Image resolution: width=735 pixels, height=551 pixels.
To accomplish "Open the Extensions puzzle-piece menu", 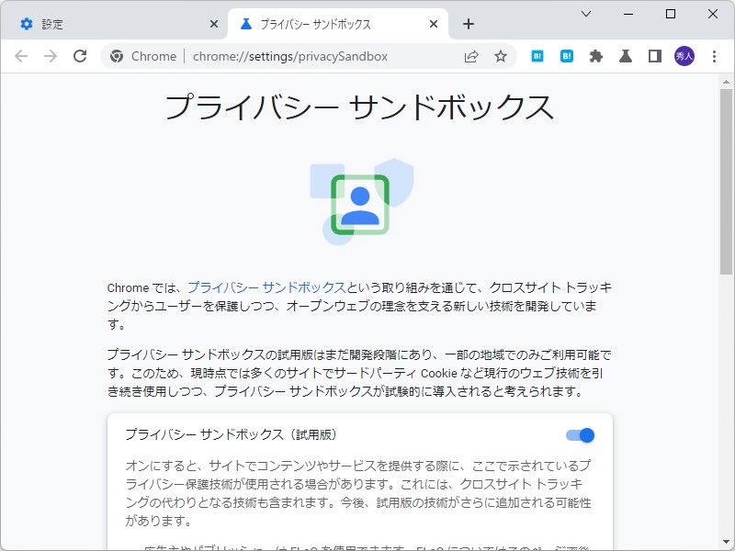I will pos(596,56).
